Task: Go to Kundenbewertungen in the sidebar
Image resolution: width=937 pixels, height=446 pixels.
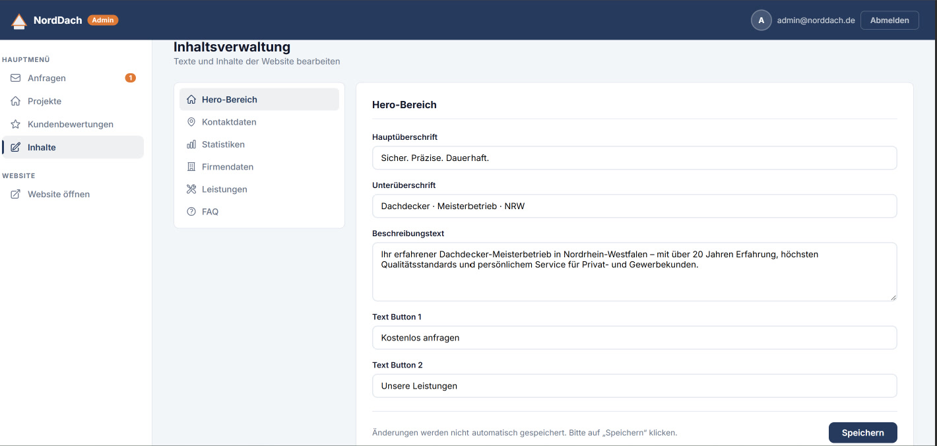Action: point(73,124)
